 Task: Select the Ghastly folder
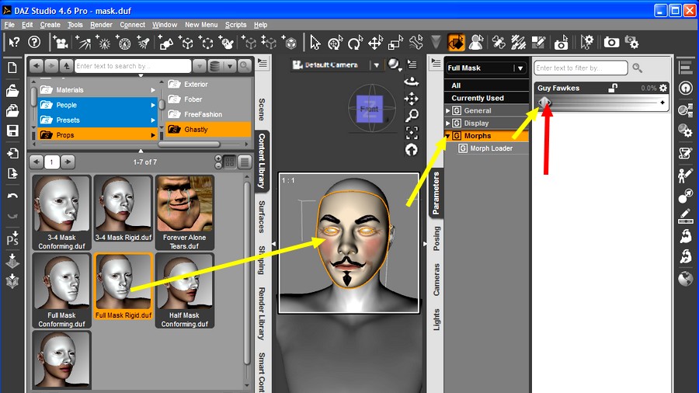(208, 130)
